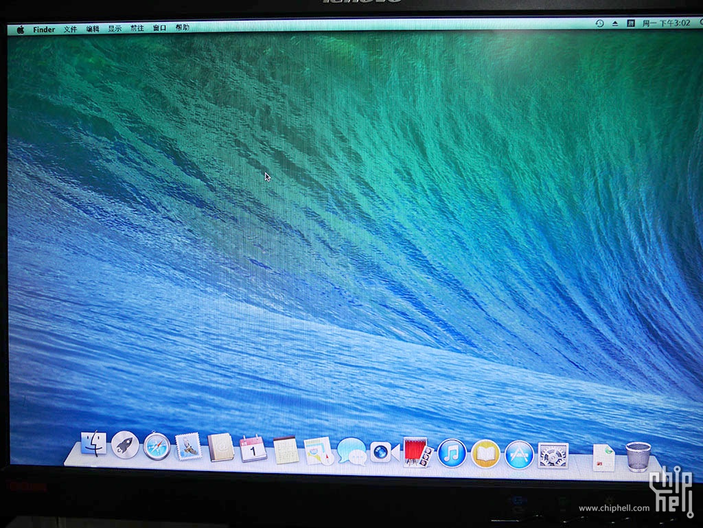703x528 pixels.
Task: Open the 窗口 (Window) menu
Action: [159, 27]
